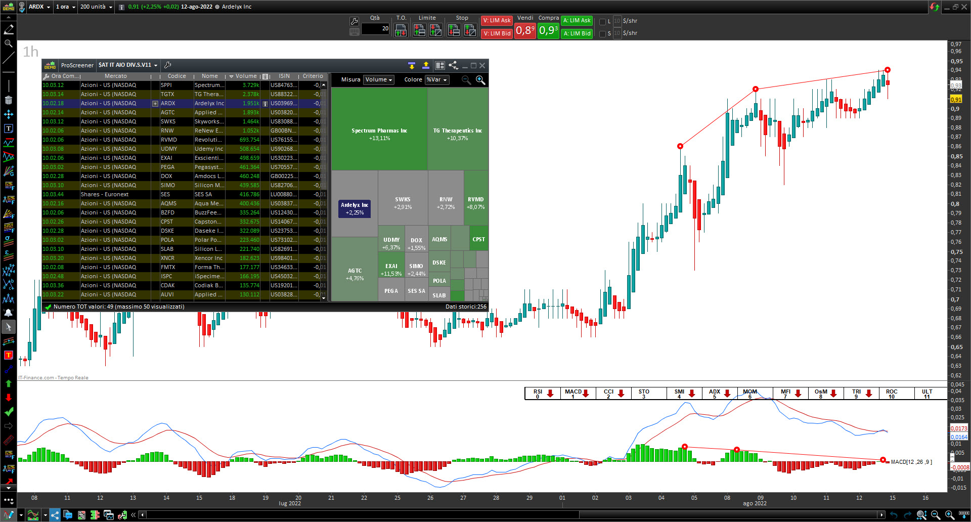Select the pencil drawing tool in left toolbar
The image size is (971, 522).
pos(9,30)
